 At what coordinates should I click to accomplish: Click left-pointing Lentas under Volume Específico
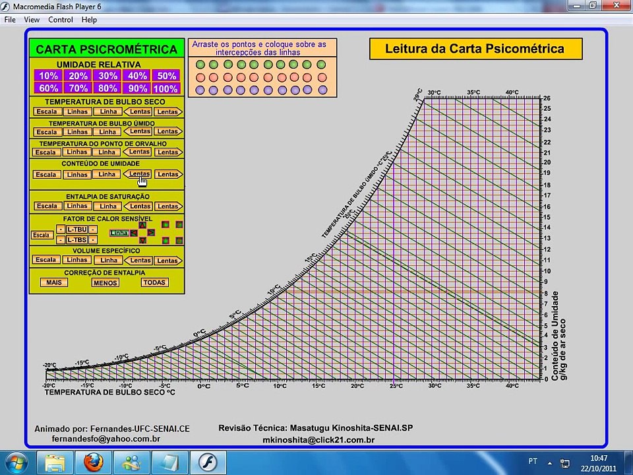(138, 260)
